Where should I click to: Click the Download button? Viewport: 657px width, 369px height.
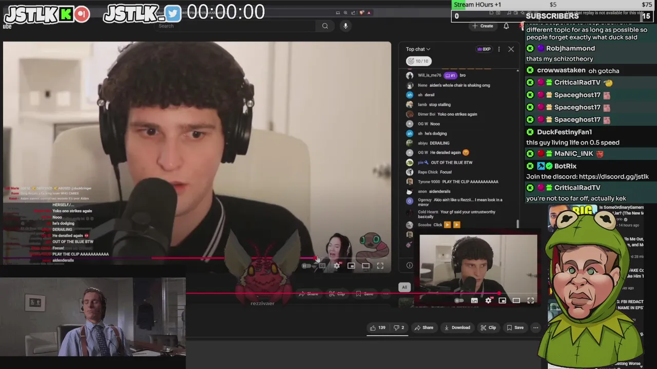pos(457,327)
